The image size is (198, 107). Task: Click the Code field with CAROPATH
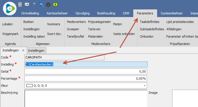click(x=64, y=57)
